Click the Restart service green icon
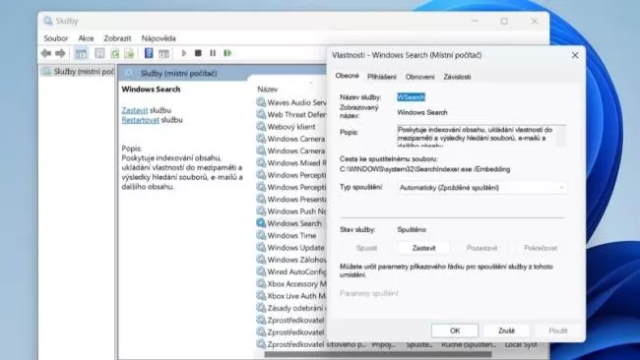Viewport: 640px width, 360px height. pos(227,53)
